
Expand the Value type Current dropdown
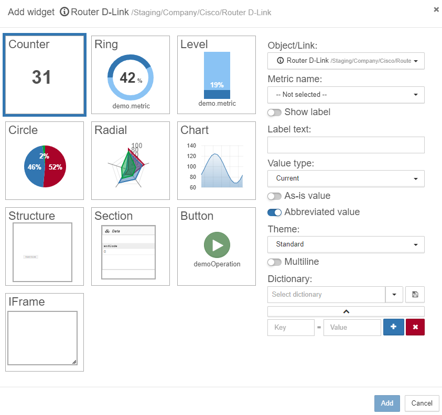346,178
